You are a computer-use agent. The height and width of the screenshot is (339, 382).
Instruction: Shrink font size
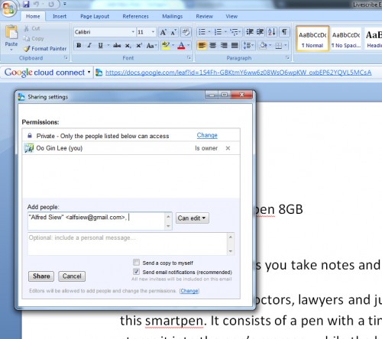pyautogui.click(x=173, y=32)
